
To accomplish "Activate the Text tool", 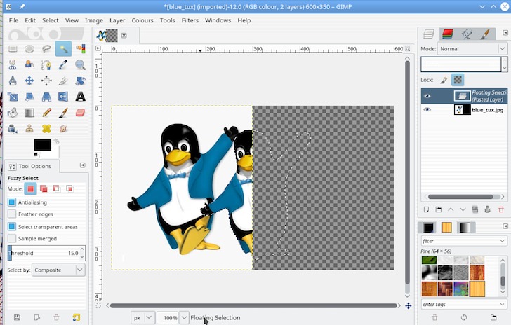I will (80, 97).
